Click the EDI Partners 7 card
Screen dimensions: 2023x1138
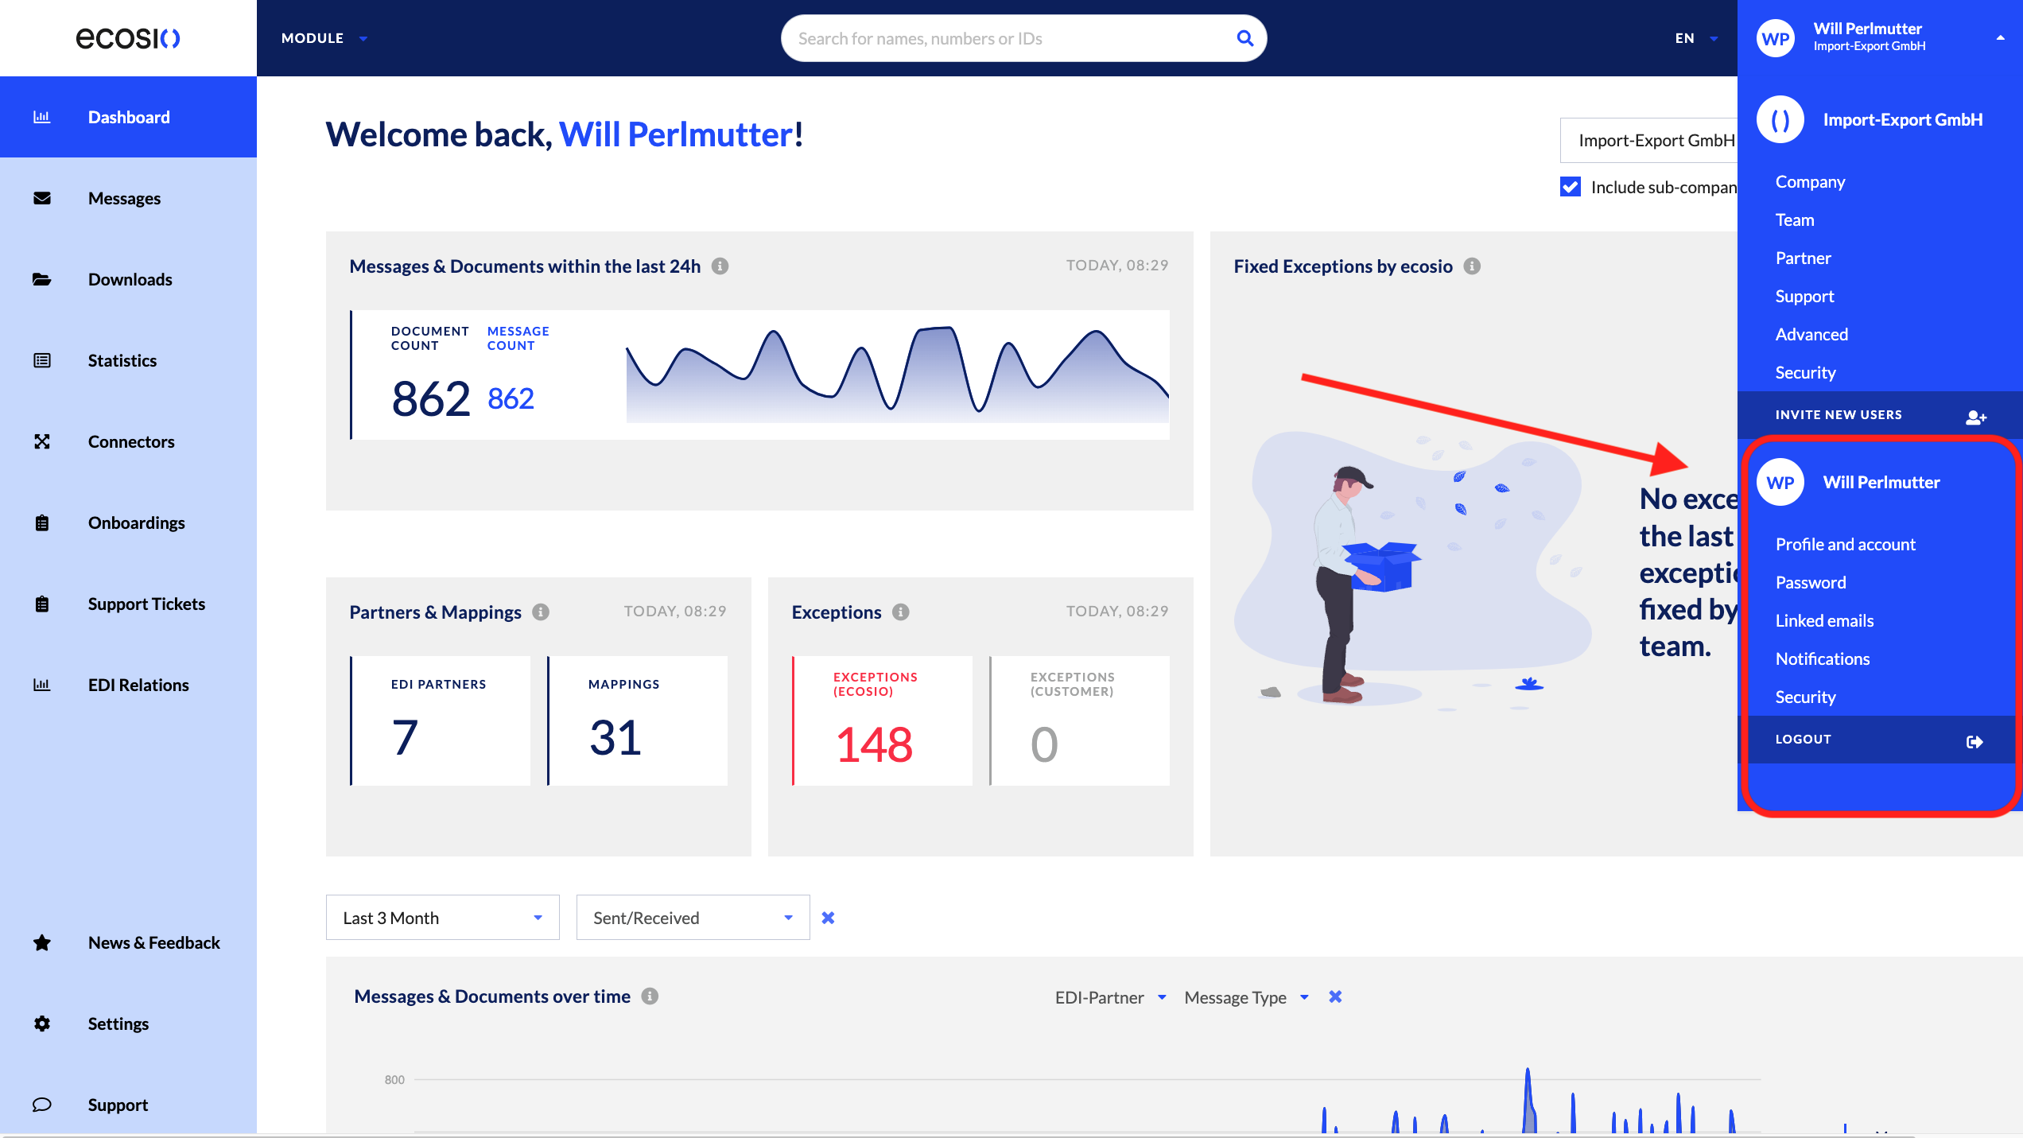point(440,720)
